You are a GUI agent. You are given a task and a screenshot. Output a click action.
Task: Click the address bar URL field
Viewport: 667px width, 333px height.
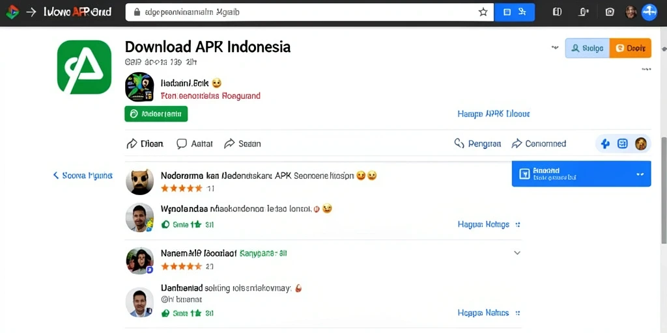(x=309, y=12)
